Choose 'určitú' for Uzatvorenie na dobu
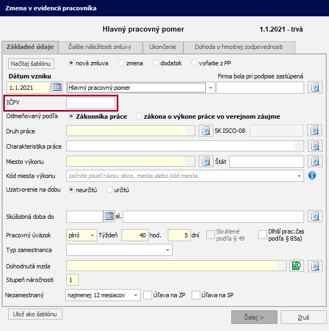Viewport: 329px width, 331px height. pos(110,190)
